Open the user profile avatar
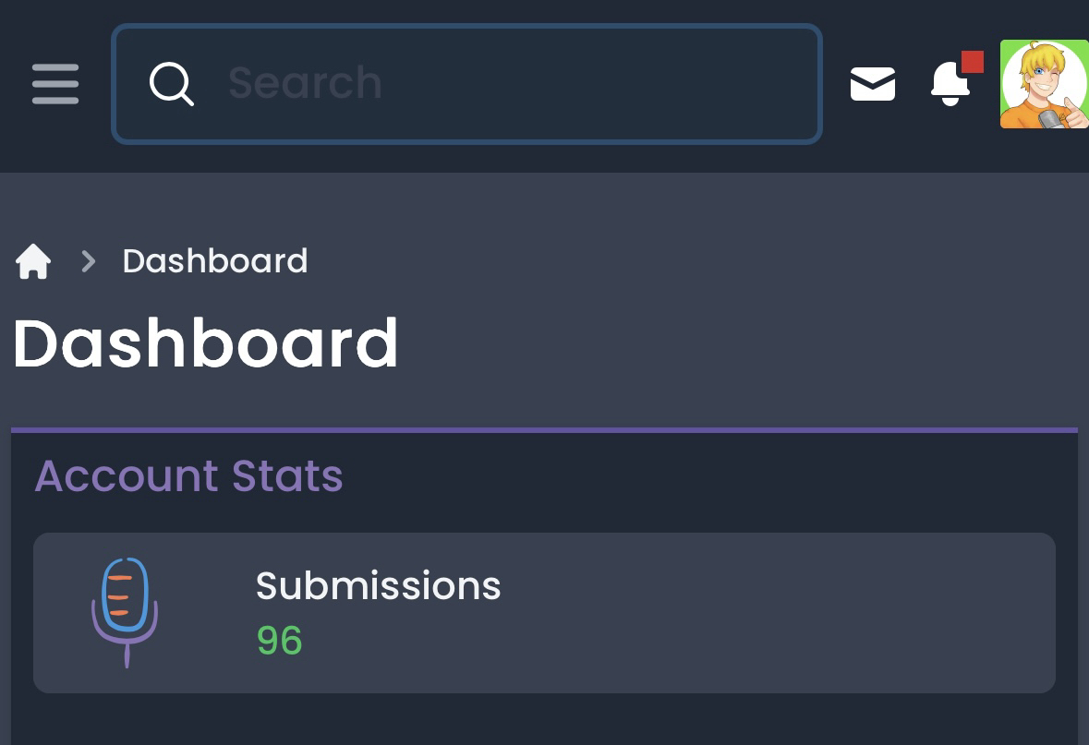Viewport: 1089px width, 745px height. point(1044,84)
